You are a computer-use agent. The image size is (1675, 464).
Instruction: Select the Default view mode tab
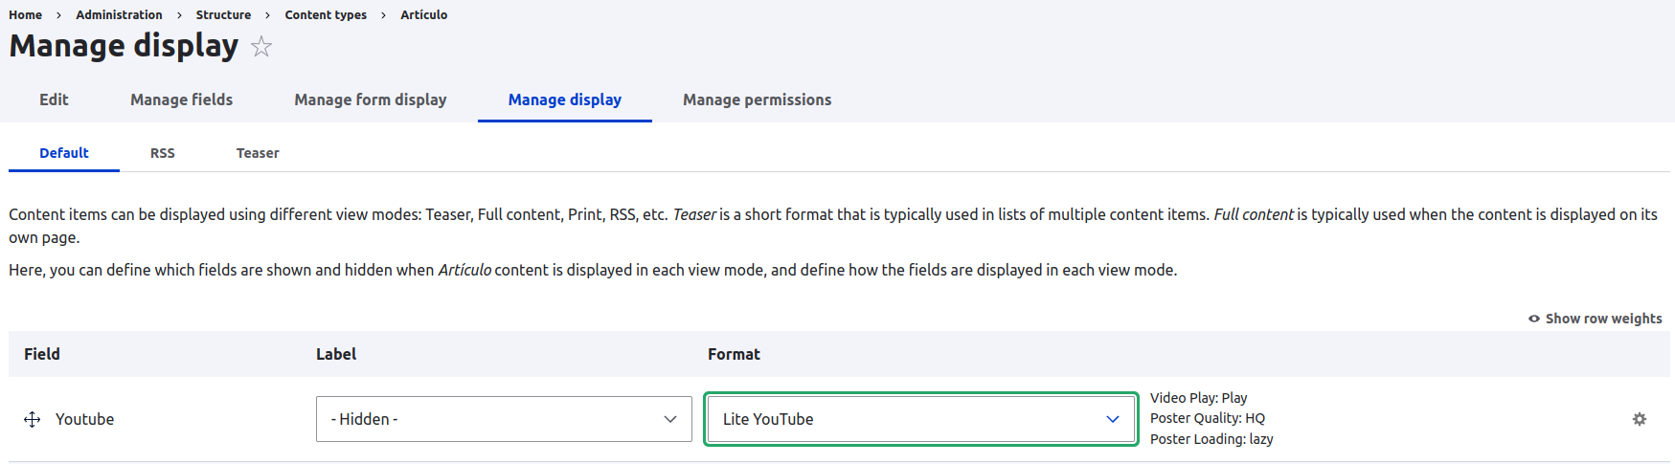coord(64,153)
